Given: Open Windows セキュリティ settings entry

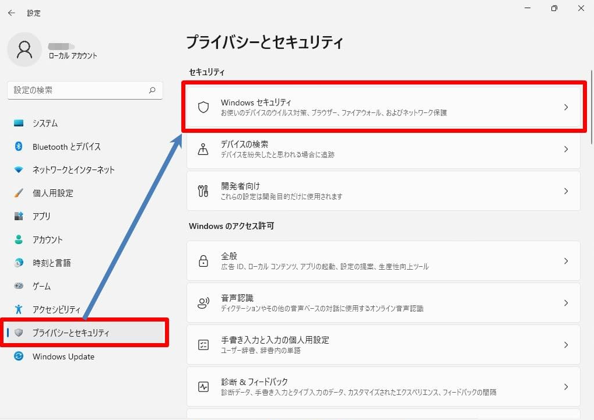Looking at the screenshot, I should pos(384,107).
